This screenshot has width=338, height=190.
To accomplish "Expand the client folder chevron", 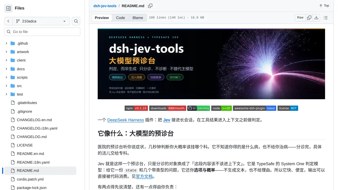I will (6, 60).
